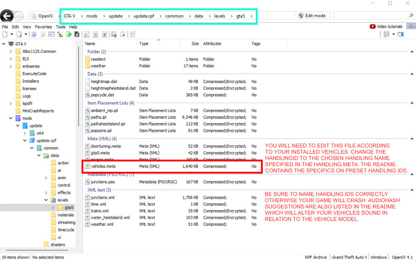This screenshot has height=261, width=416.
Task: Open the New file dropdown arrow
Action: point(12,34)
